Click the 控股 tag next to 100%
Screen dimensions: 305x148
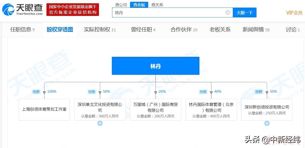pos(36,92)
